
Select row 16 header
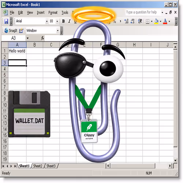(5, 141)
